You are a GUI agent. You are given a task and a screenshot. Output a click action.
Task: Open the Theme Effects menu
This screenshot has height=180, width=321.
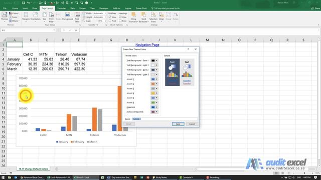pyautogui.click(x=14, y=21)
